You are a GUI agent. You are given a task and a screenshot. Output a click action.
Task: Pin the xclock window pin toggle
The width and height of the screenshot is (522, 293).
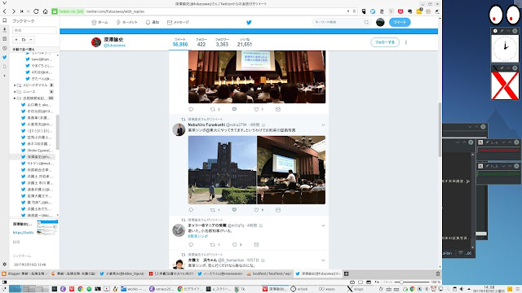tap(502, 31)
